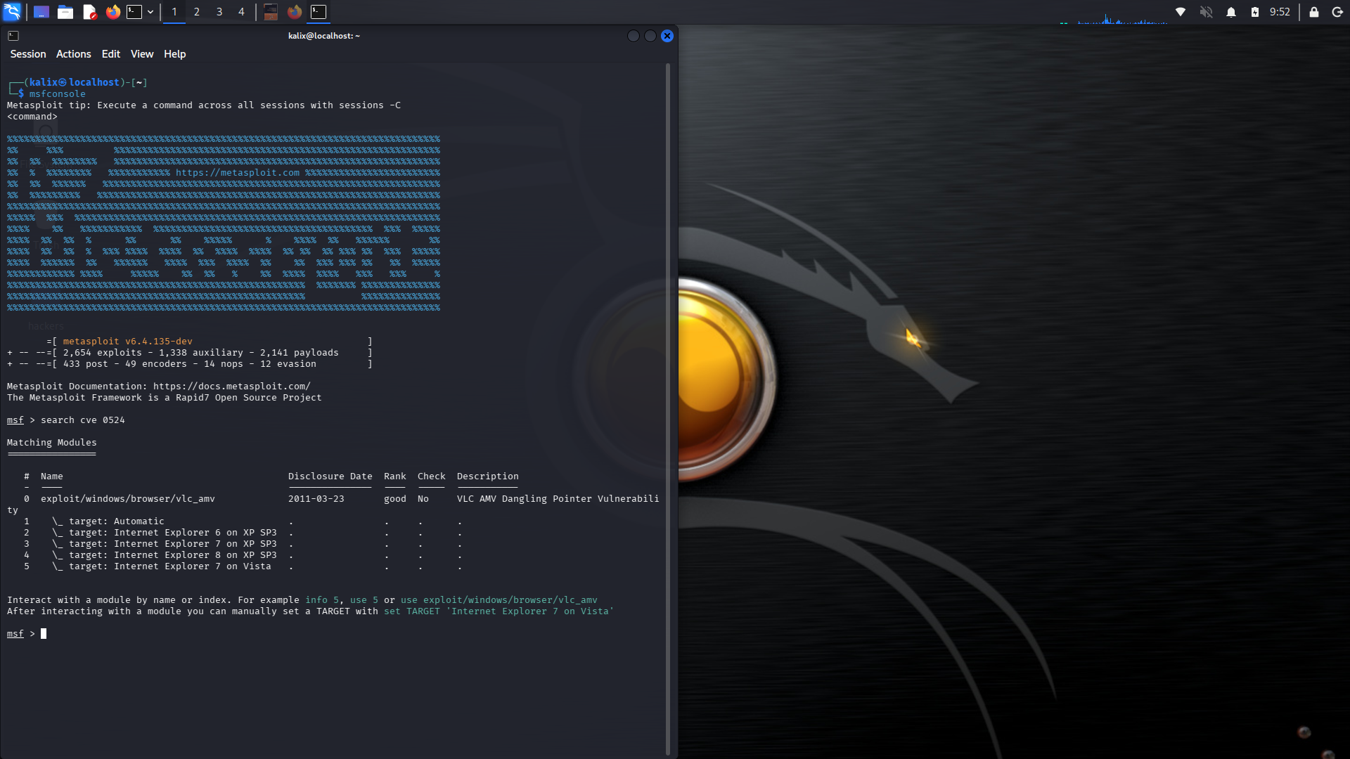
Task: Open the Wi-Fi network tray icon
Action: (1181, 12)
